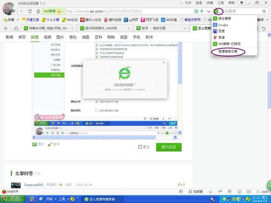Close the 待解决问题_电脑/网络 tab

pyautogui.click(x=73, y=28)
